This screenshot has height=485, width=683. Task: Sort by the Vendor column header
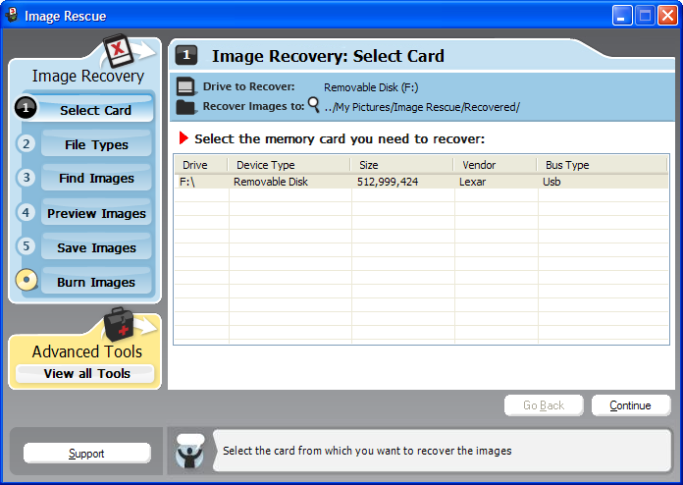[x=495, y=165]
